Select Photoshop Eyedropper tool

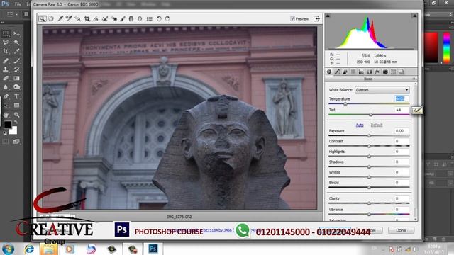[x=16, y=52]
